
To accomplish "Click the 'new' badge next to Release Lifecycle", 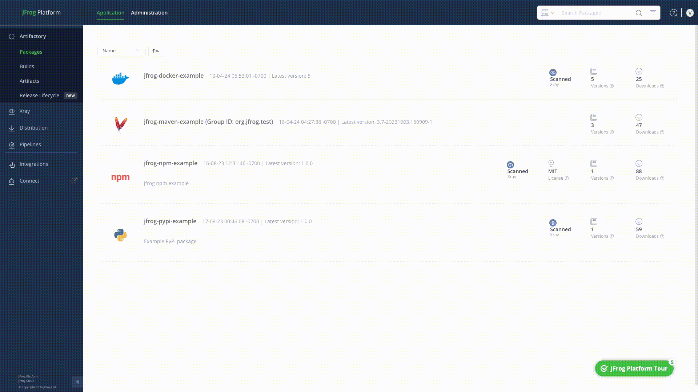I will pos(71,95).
